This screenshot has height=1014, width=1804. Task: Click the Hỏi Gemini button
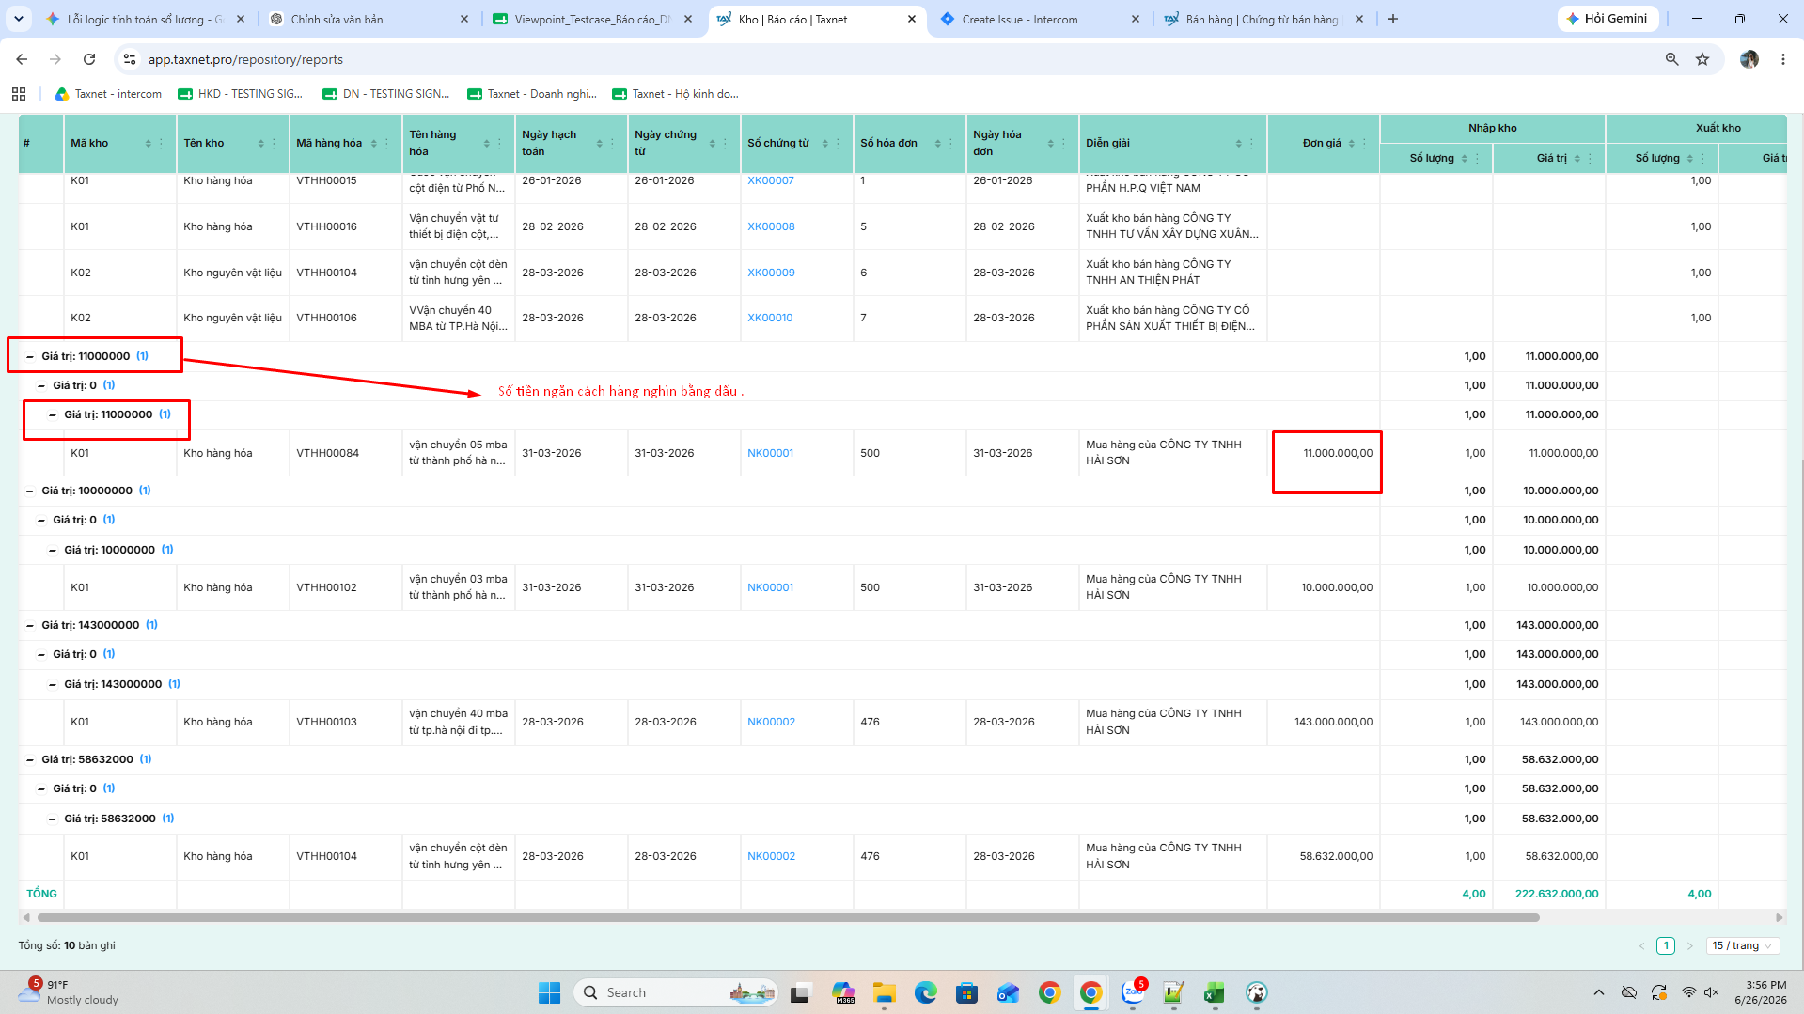(1608, 19)
